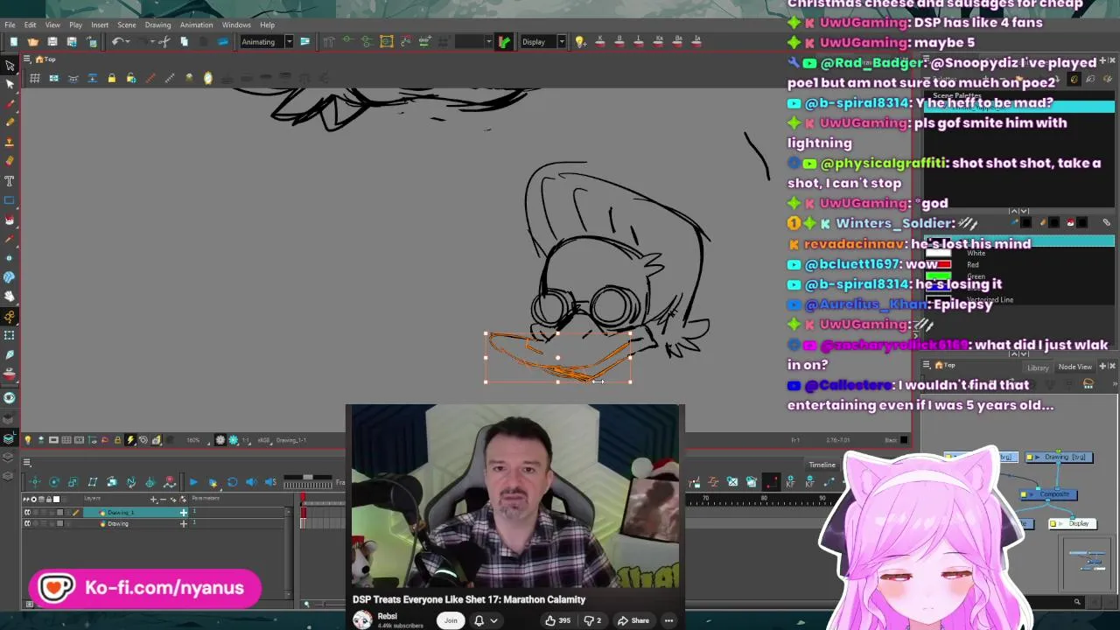Toggle visibility of Drawing_1 layer
The image size is (1120, 630).
27,512
